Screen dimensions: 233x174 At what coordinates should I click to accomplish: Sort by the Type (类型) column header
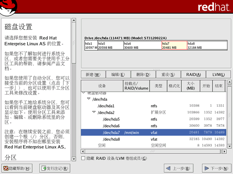click(x=158, y=86)
